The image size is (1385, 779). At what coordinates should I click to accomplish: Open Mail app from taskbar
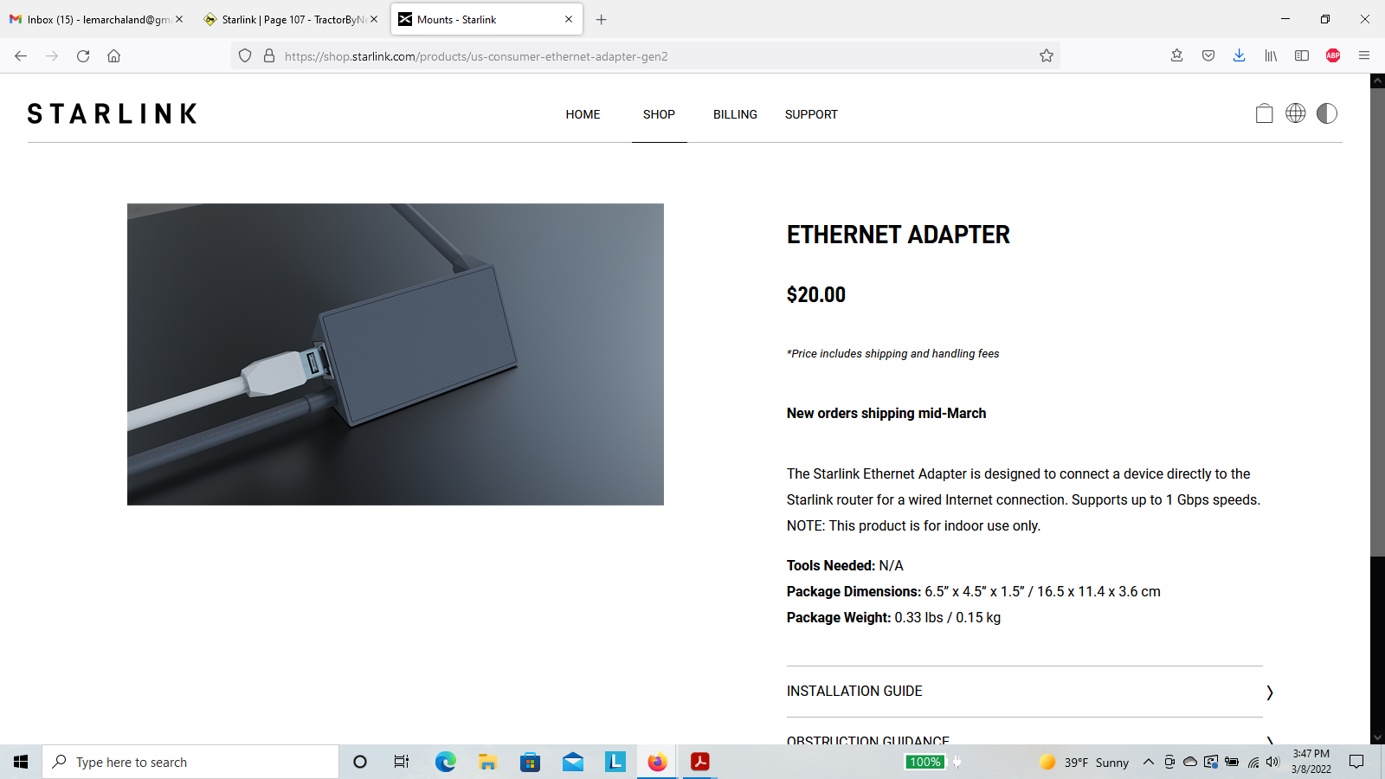[x=572, y=762]
